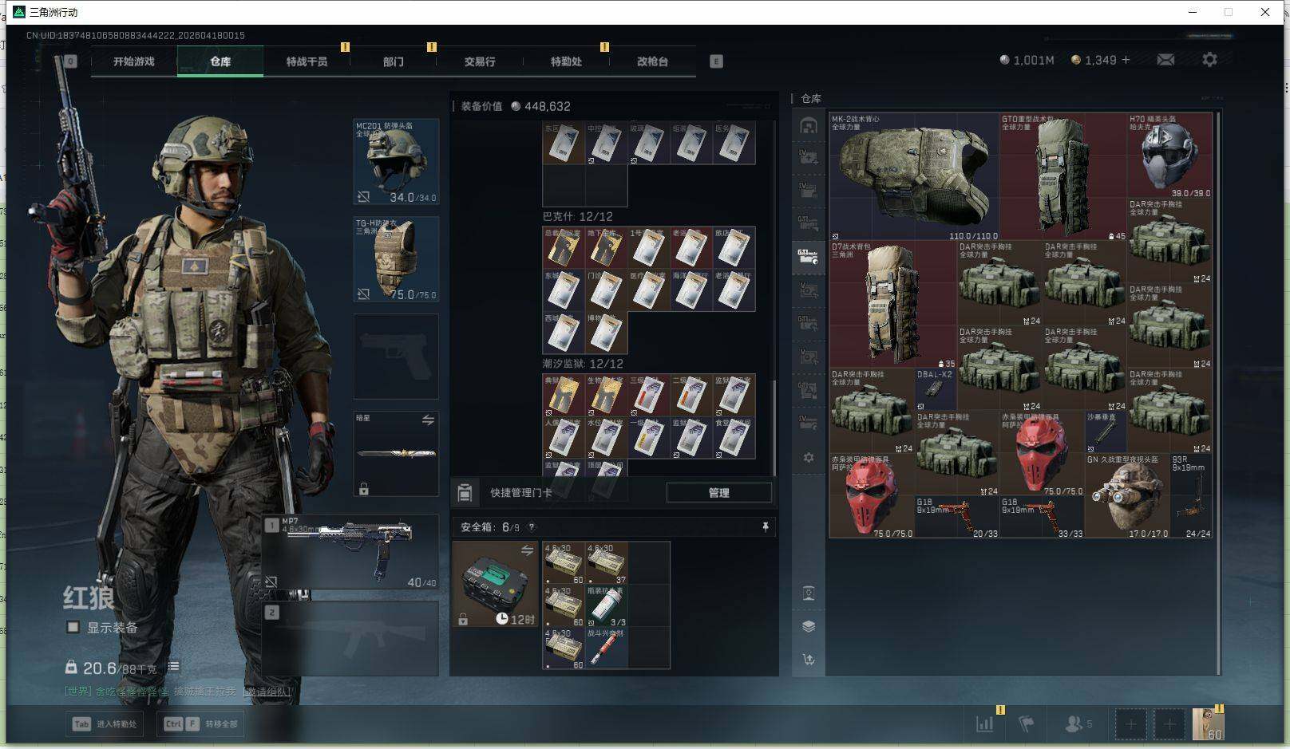Open the stats bar-chart icon in bottom bar

pyautogui.click(x=985, y=724)
